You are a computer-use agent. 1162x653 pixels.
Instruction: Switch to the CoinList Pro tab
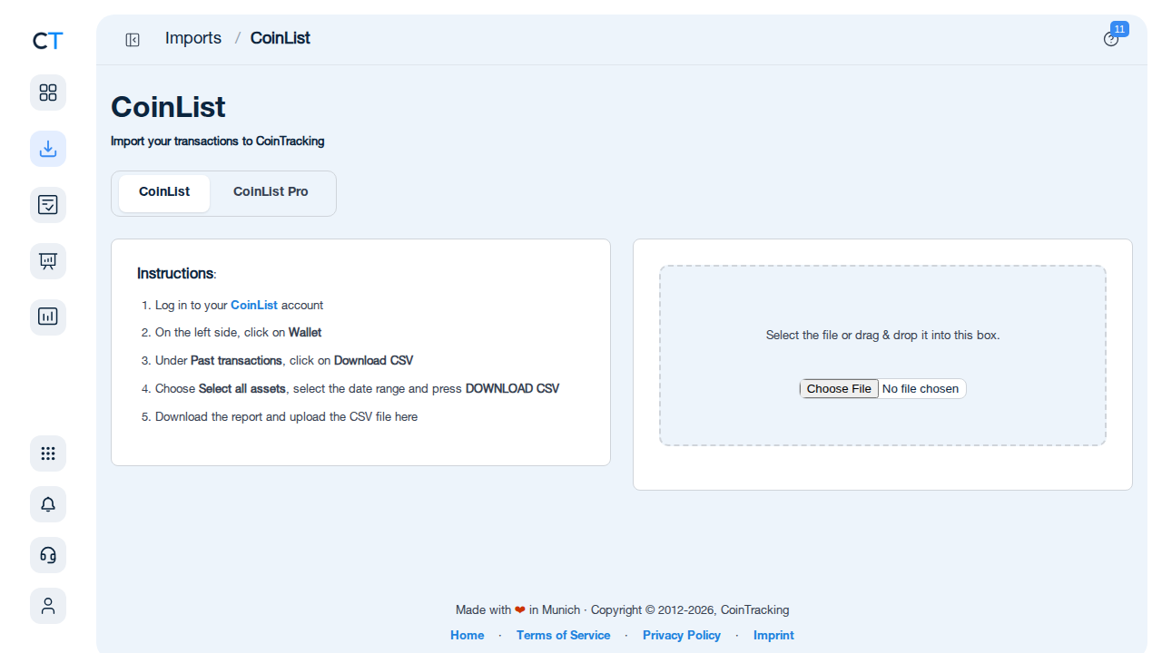click(x=271, y=193)
